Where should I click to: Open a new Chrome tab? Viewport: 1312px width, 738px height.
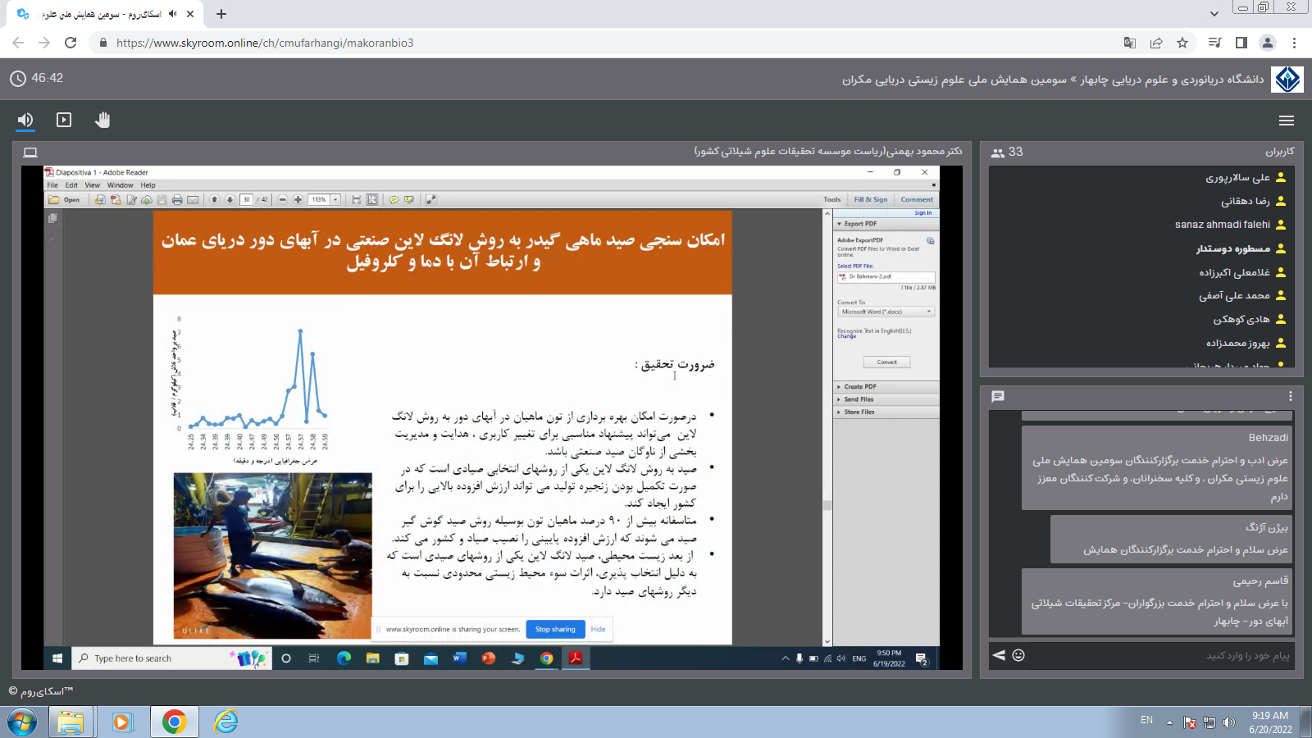(x=221, y=14)
